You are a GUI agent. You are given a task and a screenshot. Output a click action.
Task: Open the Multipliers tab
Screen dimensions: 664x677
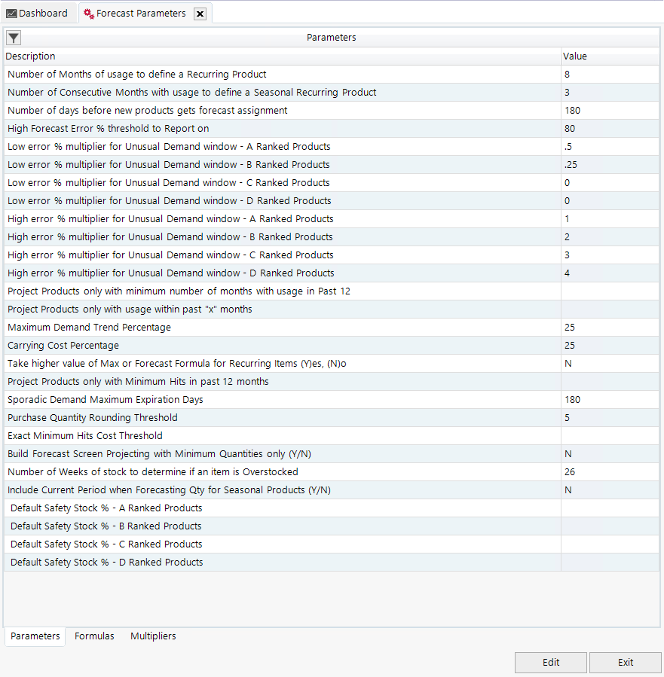point(153,636)
